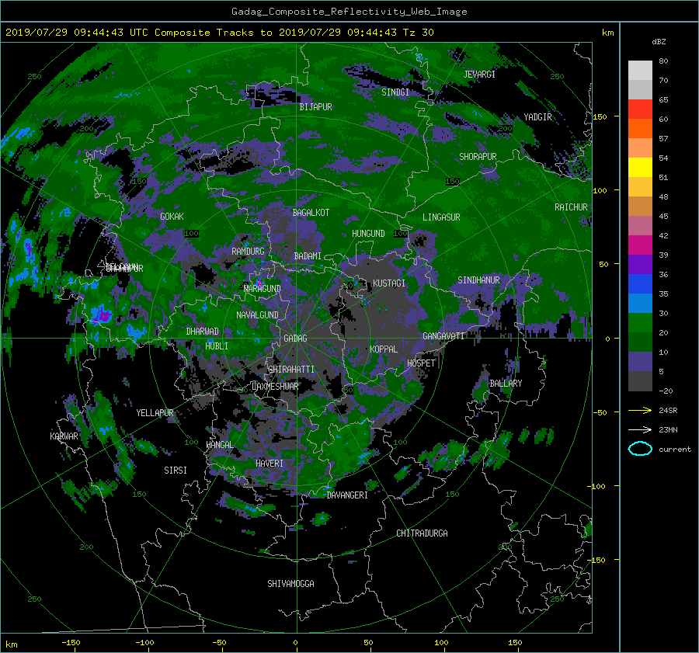Image resolution: width=699 pixels, height=653 pixels.
Task: Click the UTC Composite Tracks timestamp header
Action: 220,33
